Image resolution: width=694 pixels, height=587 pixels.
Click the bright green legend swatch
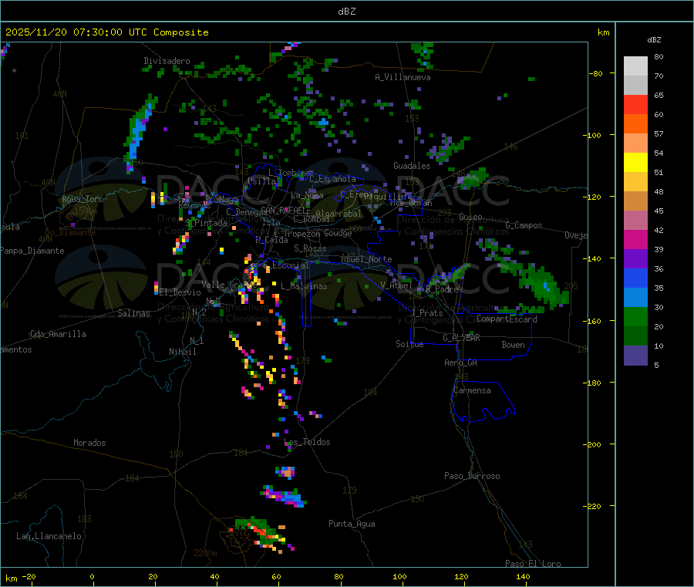tap(635, 317)
